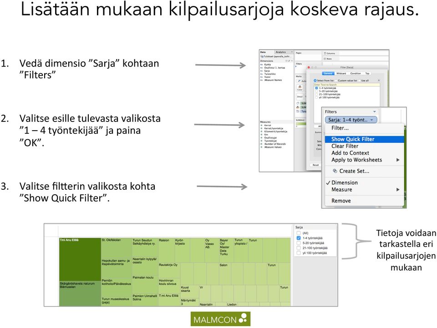437x328 pixels.
Task: Close the Filter [Sarja] dialog with red button
Action: (309, 67)
